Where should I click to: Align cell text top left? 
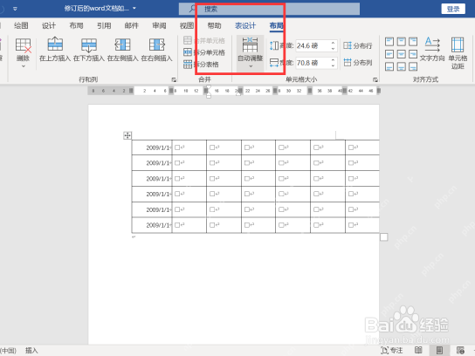click(x=389, y=42)
